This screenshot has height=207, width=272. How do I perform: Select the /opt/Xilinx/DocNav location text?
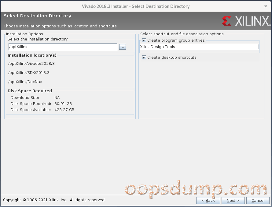[25, 82]
